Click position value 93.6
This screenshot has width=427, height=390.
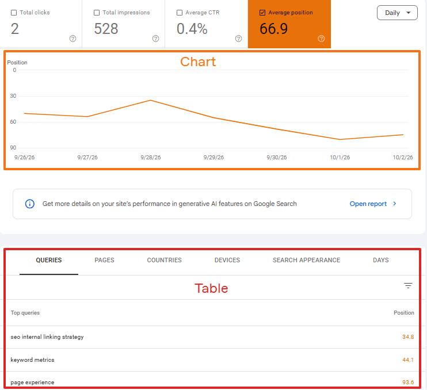pyautogui.click(x=408, y=383)
